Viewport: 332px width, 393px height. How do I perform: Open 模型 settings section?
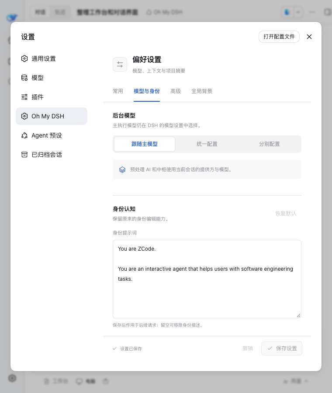coord(52,78)
